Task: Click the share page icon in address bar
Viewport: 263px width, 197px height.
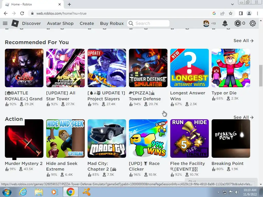Action: [222, 13]
